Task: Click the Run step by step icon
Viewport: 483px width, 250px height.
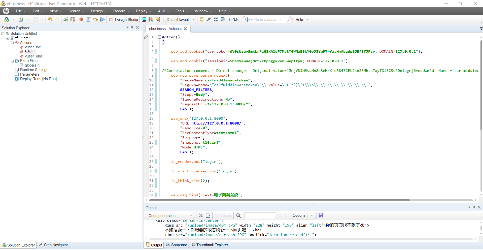Action: [95, 19]
